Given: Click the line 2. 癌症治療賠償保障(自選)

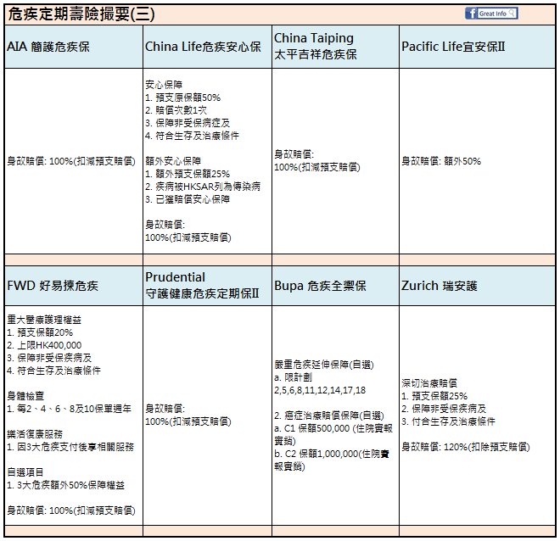Looking at the screenshot, I should coord(329,416).
